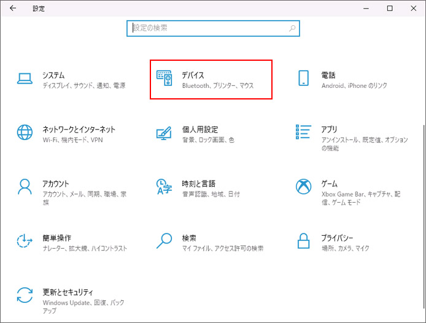The image size is (426, 323).
Task: Click 'マイ ファイル、アクセス許可の検索' description
Action: point(223,248)
